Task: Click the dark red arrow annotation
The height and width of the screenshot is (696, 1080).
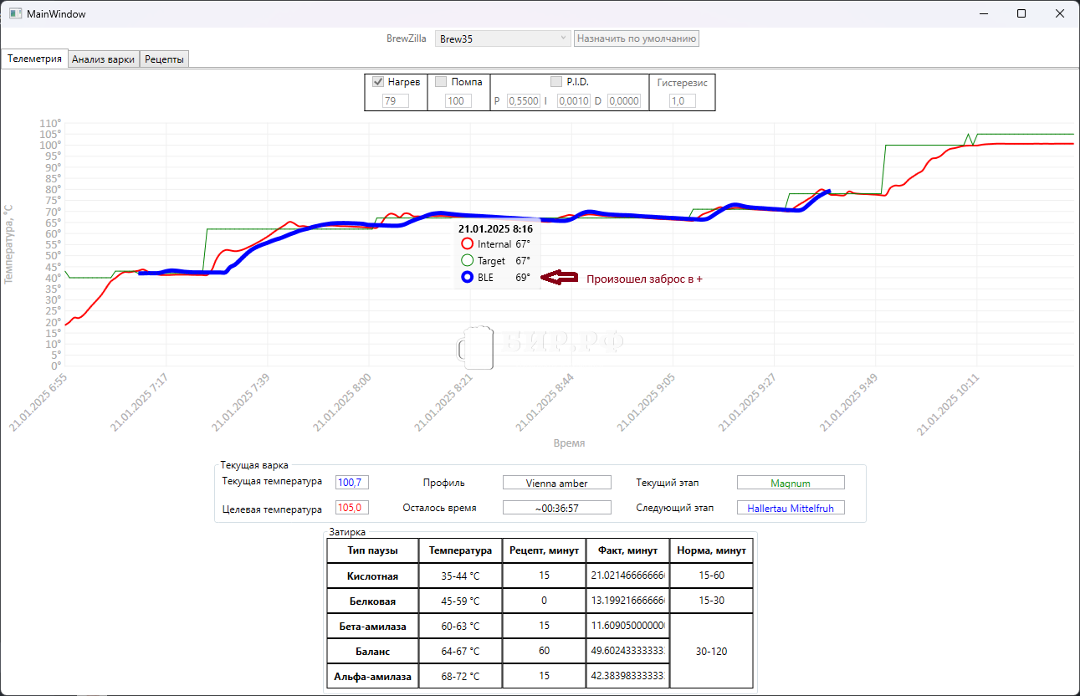Action: 560,278
